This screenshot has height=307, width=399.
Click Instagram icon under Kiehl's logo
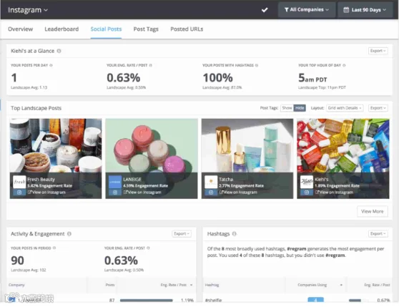pyautogui.click(x=307, y=193)
